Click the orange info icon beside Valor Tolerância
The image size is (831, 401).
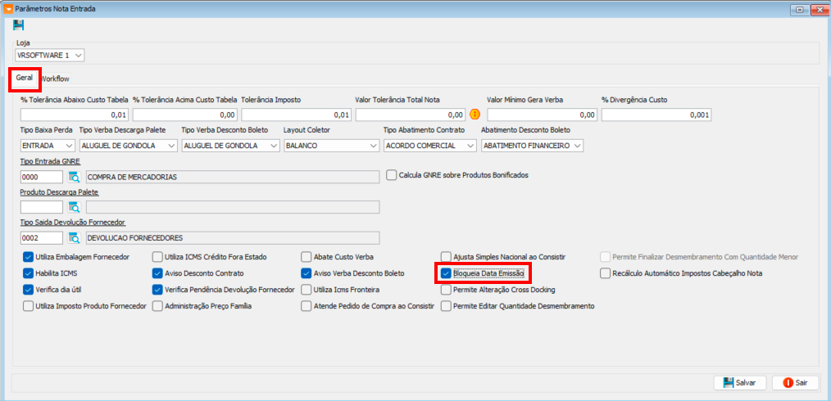pos(475,115)
